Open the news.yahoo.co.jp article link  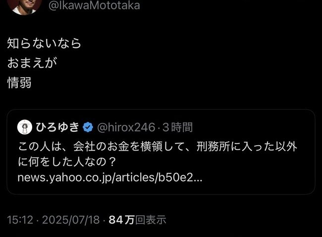(110, 178)
